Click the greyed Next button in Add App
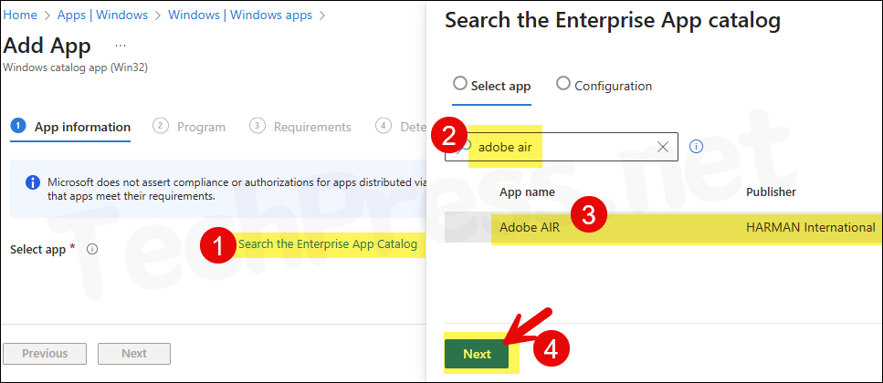This screenshot has height=383, width=883. click(134, 354)
